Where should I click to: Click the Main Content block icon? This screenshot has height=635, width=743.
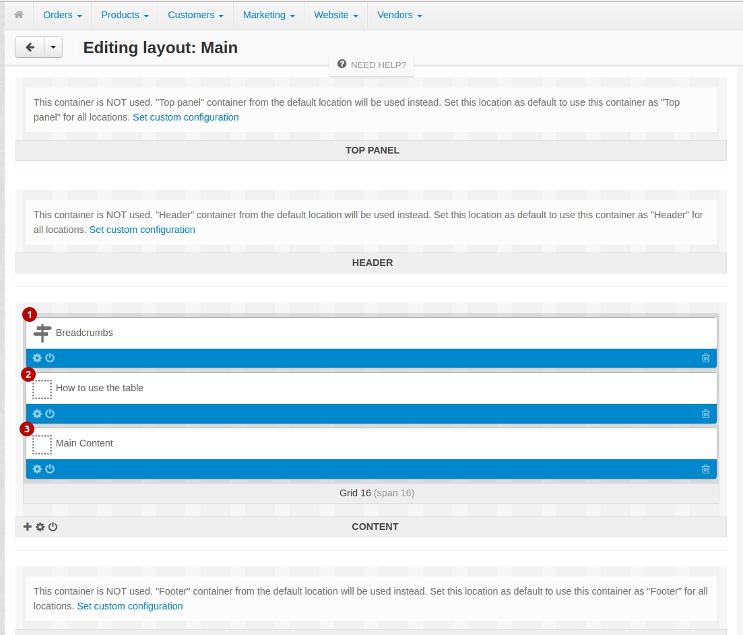[42, 444]
